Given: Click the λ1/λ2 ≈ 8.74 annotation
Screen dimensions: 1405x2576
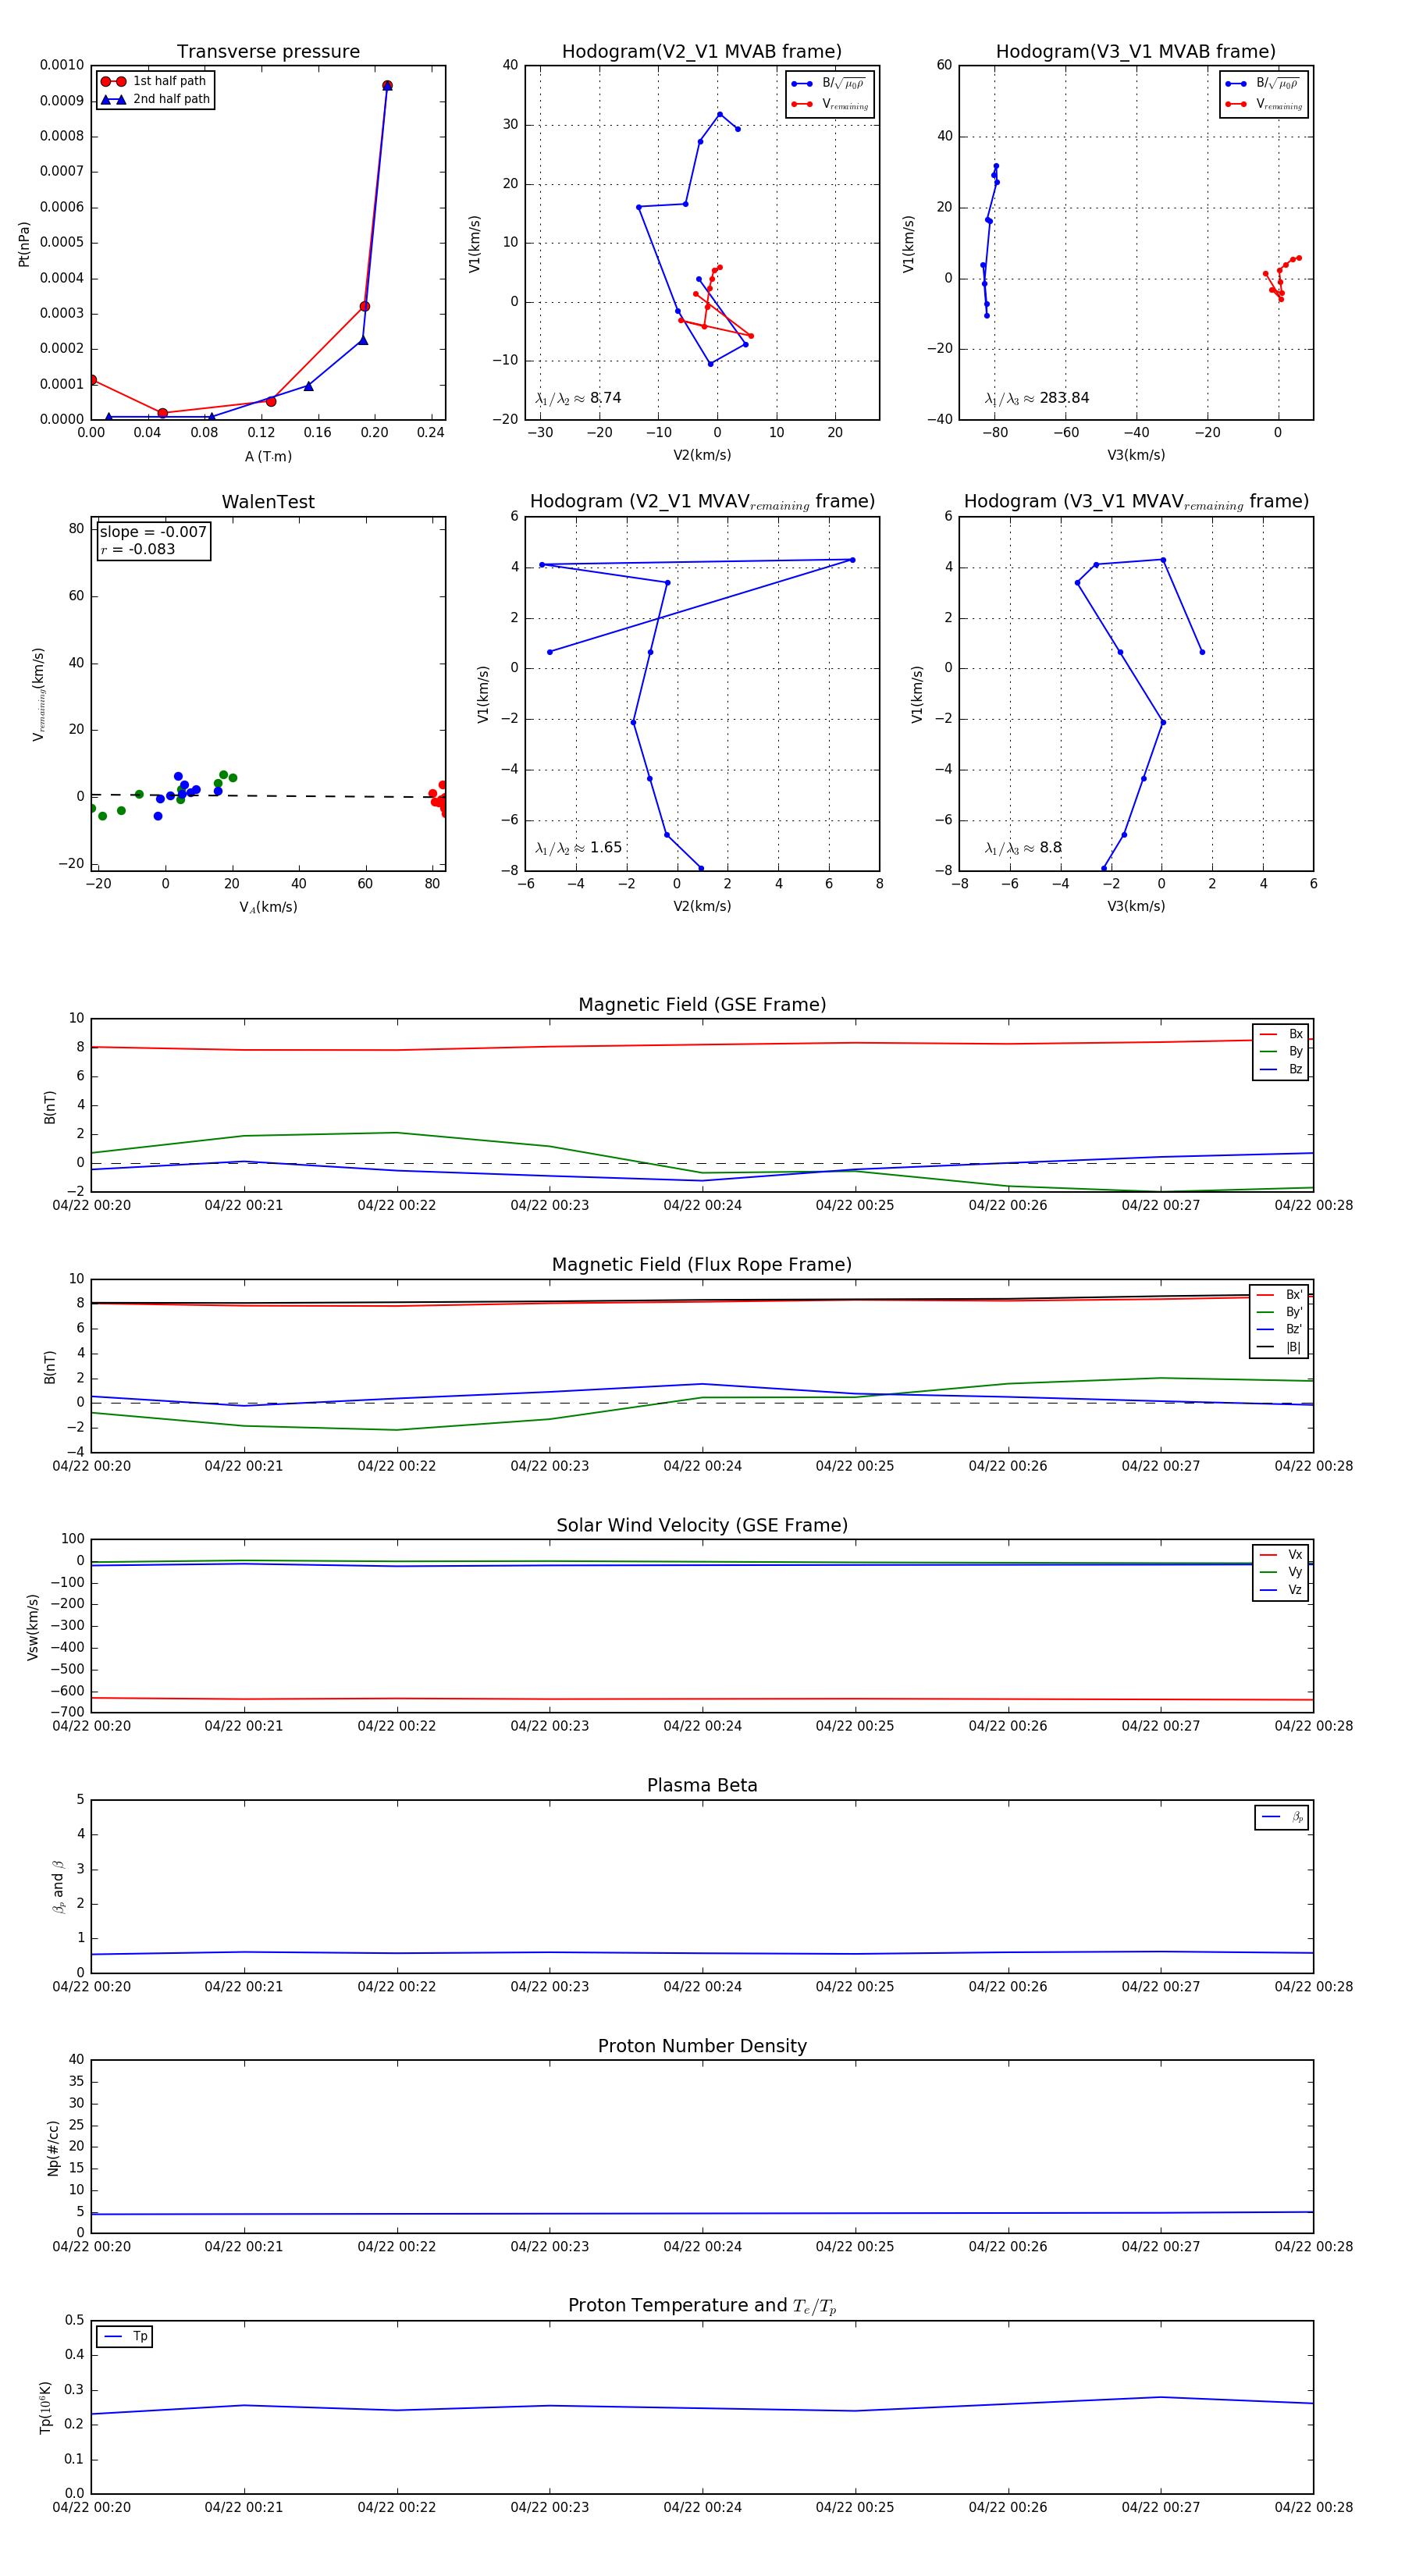Looking at the screenshot, I should click(578, 398).
